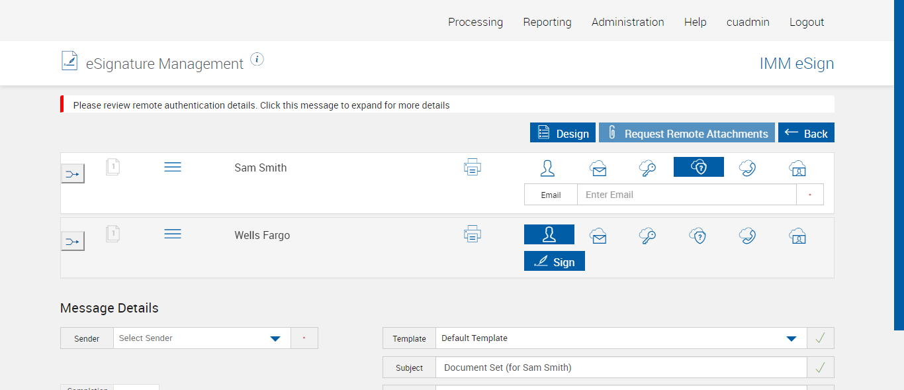Click the routing arrow button for Wells Fargo

pyautogui.click(x=73, y=241)
